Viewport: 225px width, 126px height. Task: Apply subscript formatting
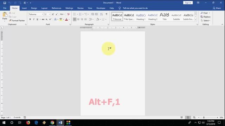pyautogui.click(x=46, y=19)
